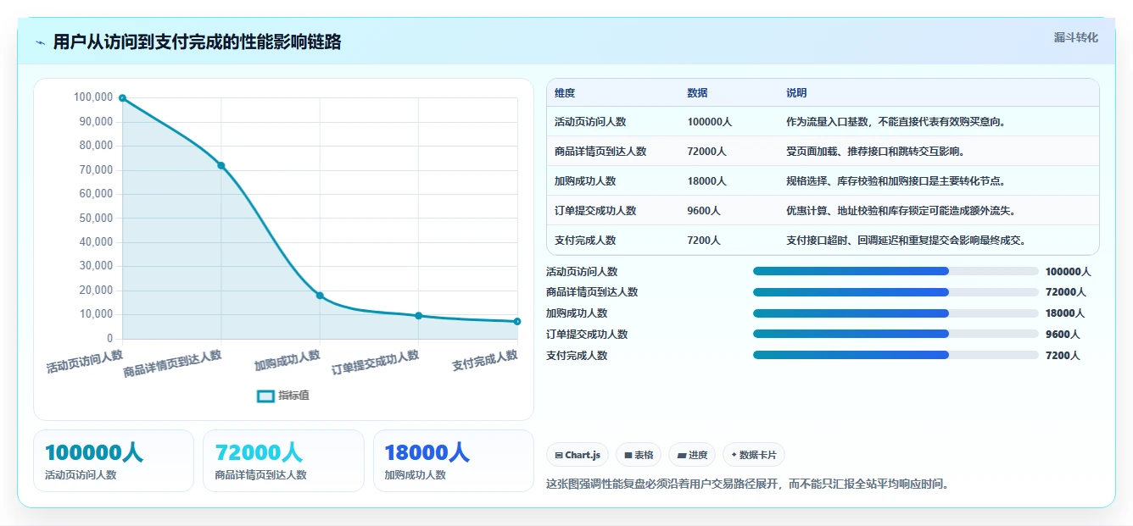1133x526 pixels.
Task: Select the 数据卡片 tag chip
Action: pyautogui.click(x=754, y=455)
